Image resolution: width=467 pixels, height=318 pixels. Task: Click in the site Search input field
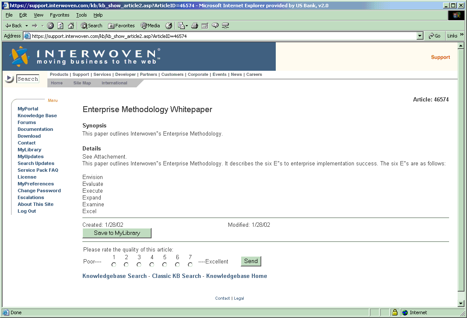28,79
